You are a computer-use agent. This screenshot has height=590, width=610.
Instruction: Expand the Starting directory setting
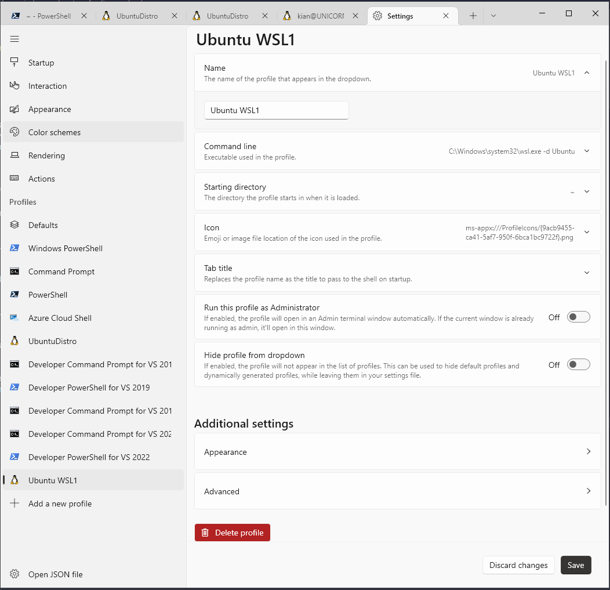[x=586, y=191]
